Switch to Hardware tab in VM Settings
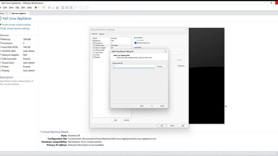This screenshot has width=278, height=156. (x=95, y=34)
